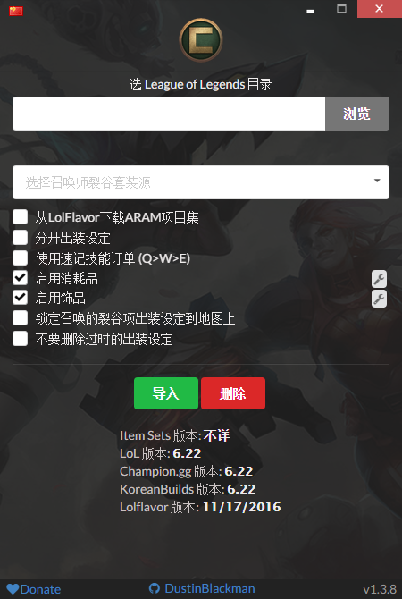
Task: Open the DustinBlackman link
Action: point(210,588)
